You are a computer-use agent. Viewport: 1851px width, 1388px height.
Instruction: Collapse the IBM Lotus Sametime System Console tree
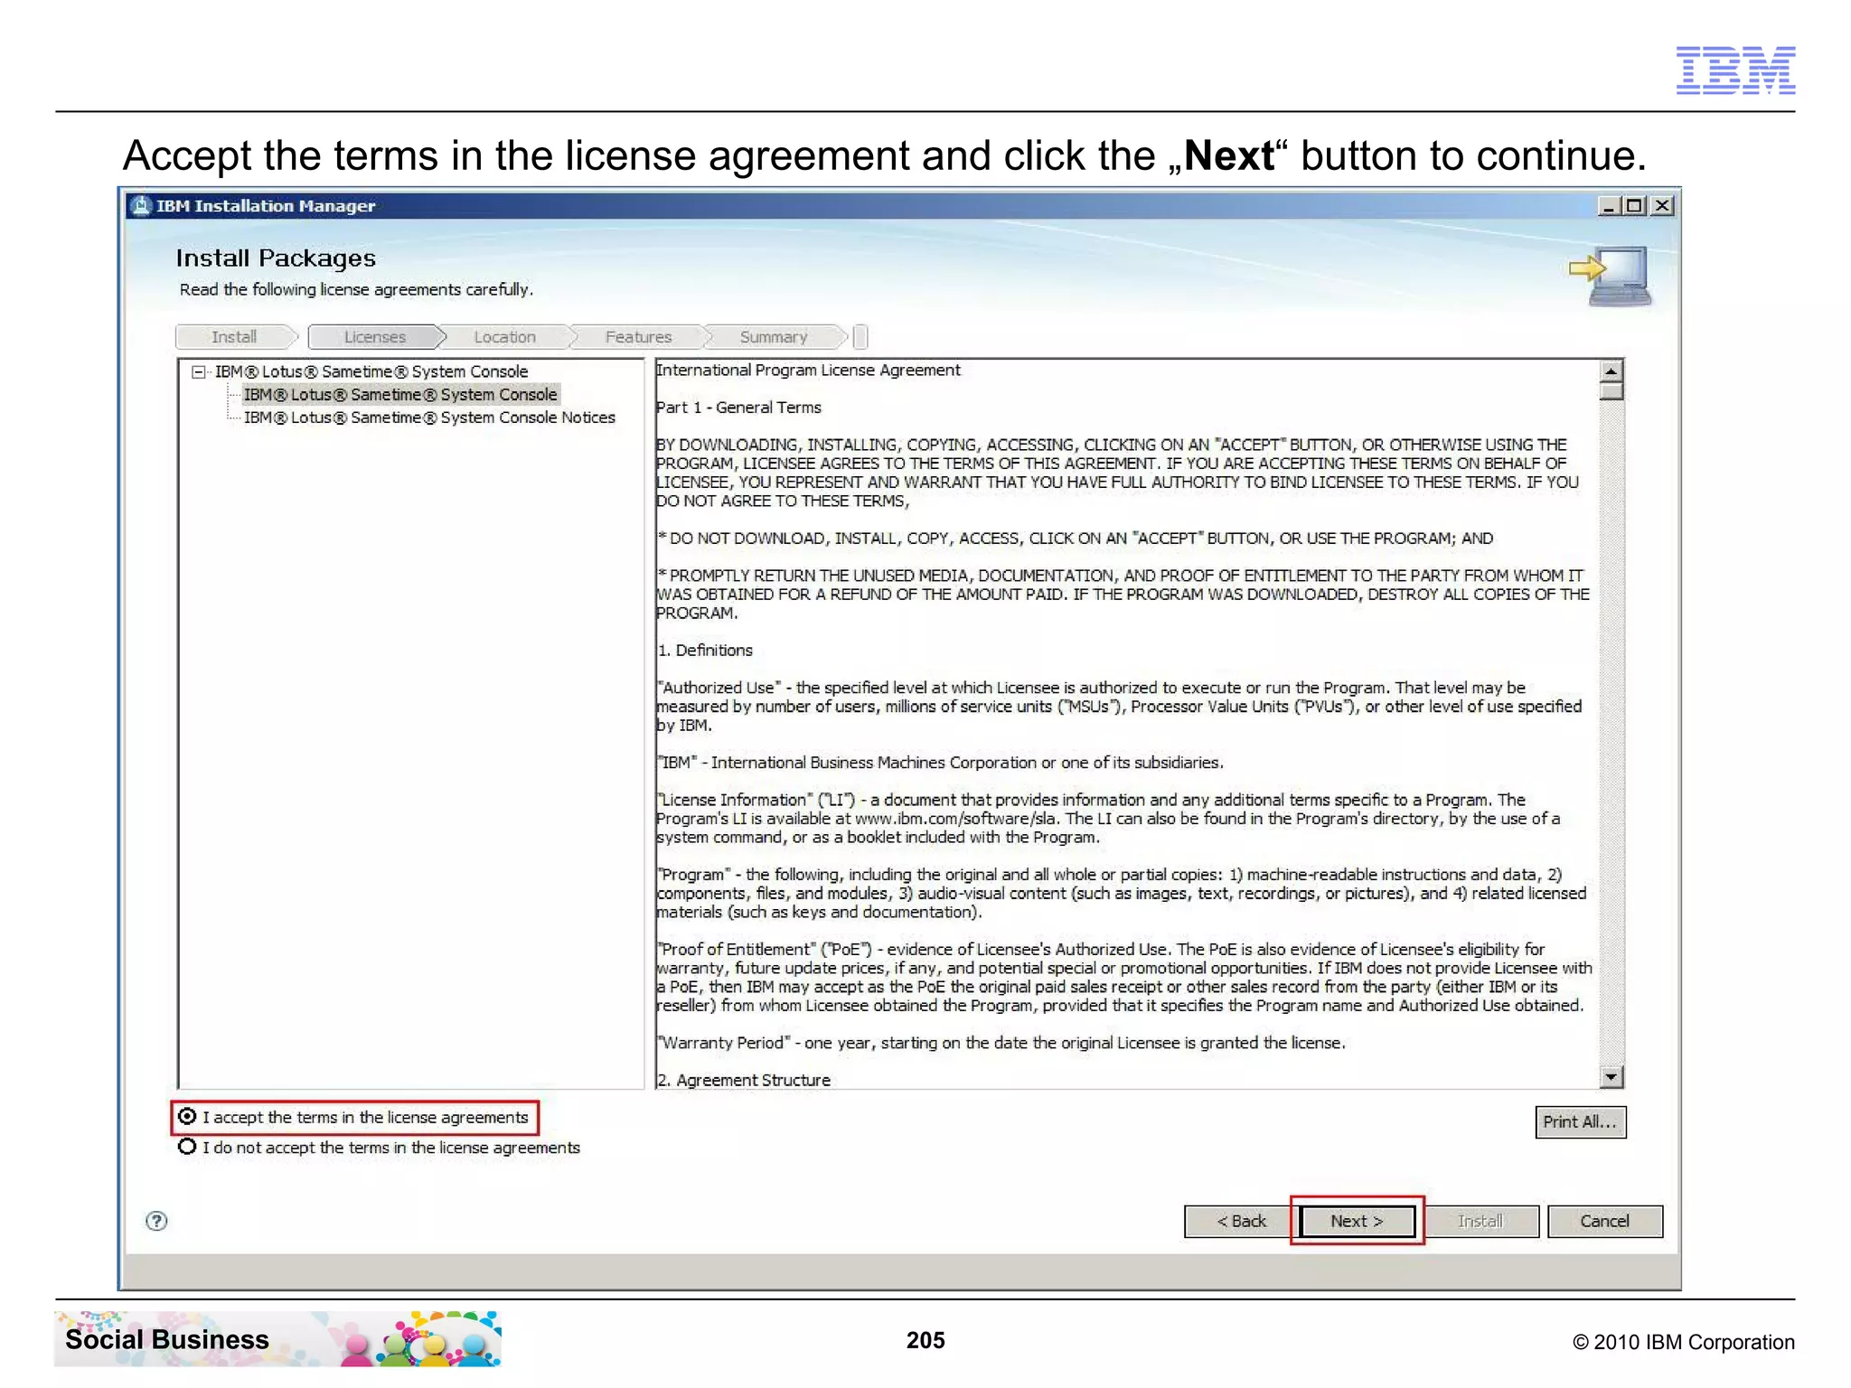click(198, 371)
